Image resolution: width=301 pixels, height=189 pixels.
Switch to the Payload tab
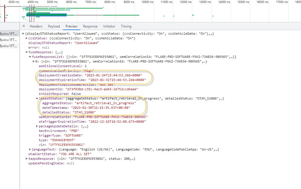click(54, 26)
